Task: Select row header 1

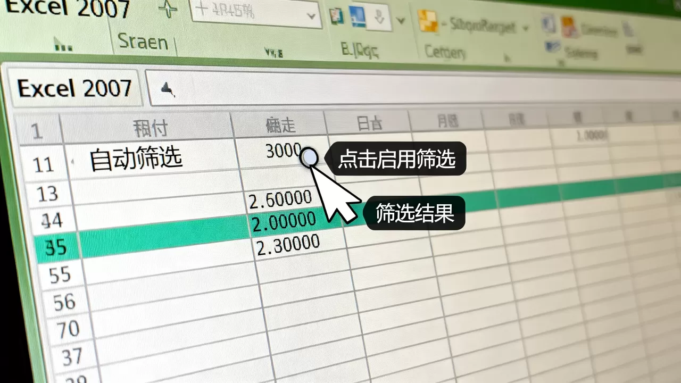Action: (x=38, y=131)
